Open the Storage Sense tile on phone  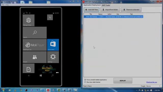point(29,20)
